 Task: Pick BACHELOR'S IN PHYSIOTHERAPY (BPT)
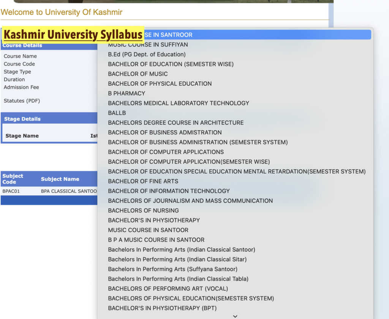coord(235,308)
